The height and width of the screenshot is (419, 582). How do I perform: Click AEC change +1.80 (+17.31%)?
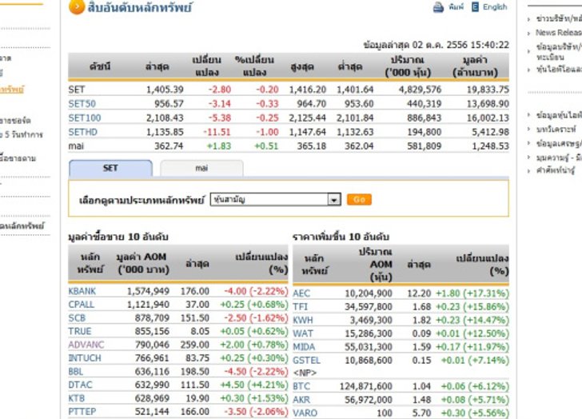tap(472, 293)
